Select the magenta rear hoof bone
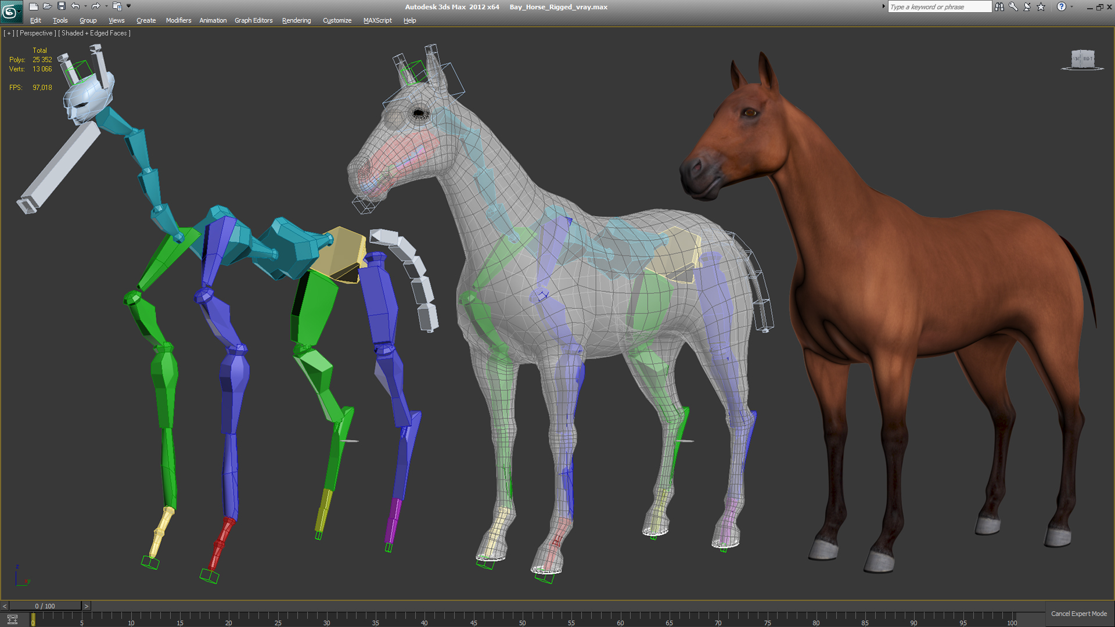The image size is (1115, 627). tap(393, 520)
